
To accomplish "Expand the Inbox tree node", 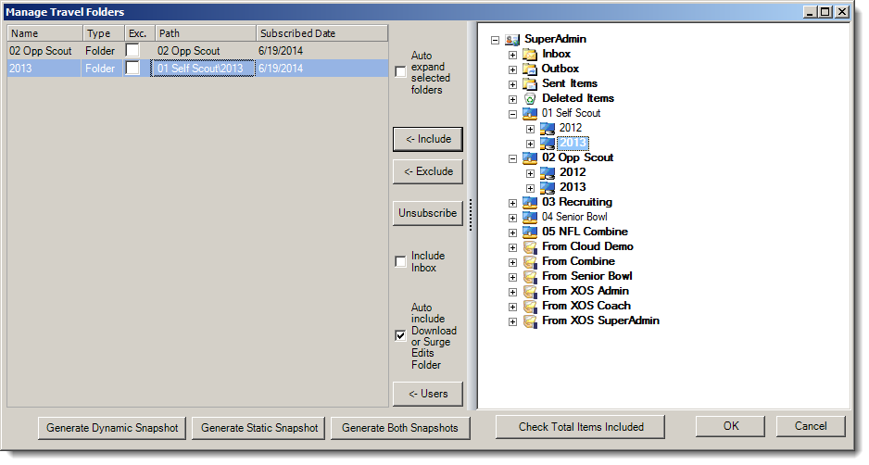I will (512, 55).
